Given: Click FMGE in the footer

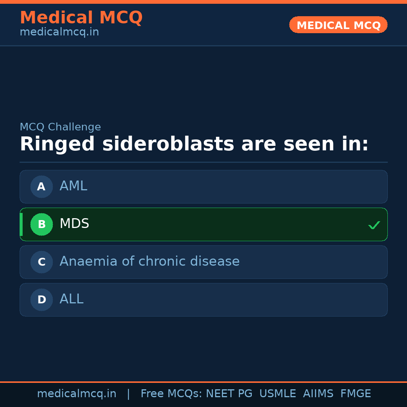Looking at the screenshot, I should 356,394.
